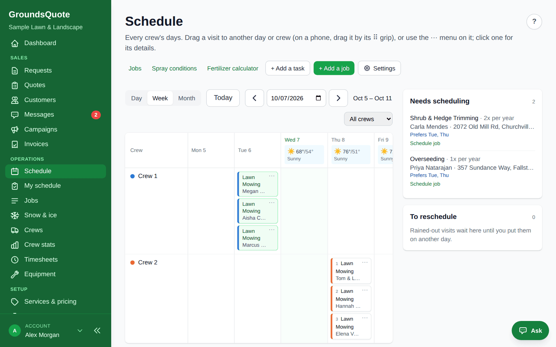Click the Thu 8 weather forecast card
556x347 pixels.
coord(351,155)
